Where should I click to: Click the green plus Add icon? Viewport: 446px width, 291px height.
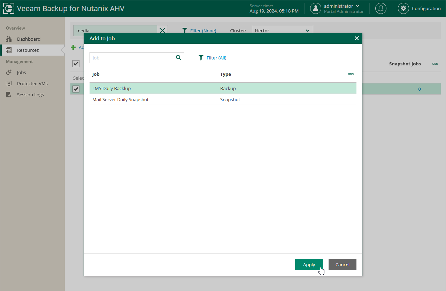pos(73,47)
